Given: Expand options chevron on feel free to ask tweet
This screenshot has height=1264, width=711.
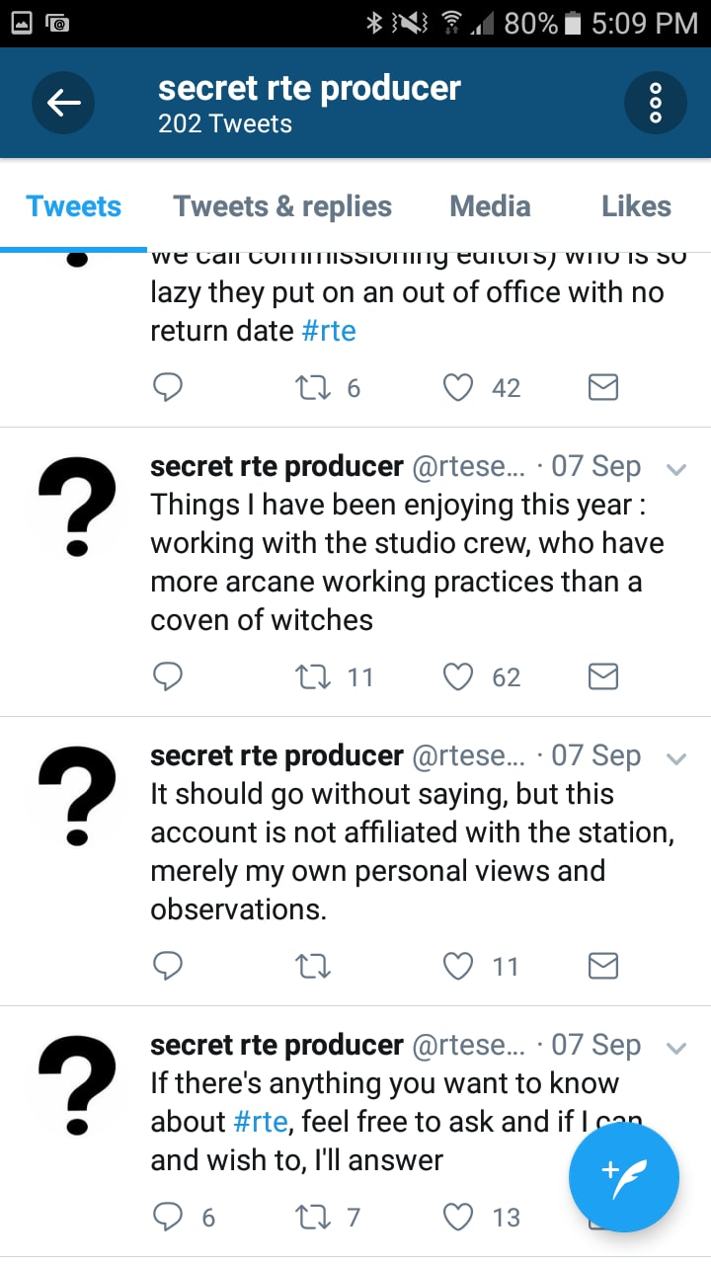Looking at the screenshot, I should point(676,1048).
